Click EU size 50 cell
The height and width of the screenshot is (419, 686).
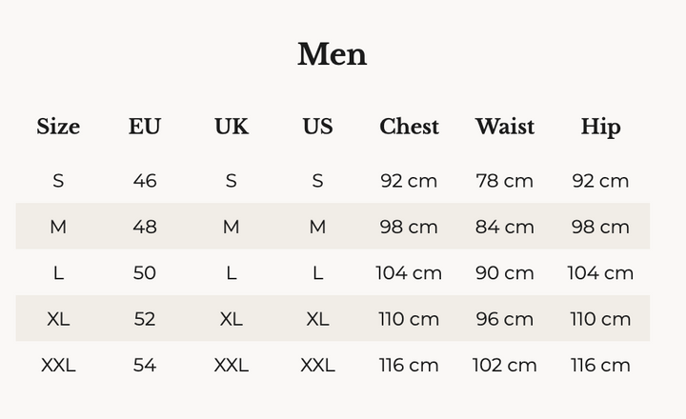[145, 273]
